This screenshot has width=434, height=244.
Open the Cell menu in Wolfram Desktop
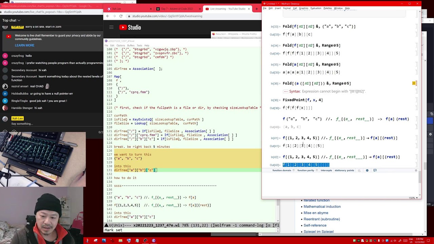(295, 8)
